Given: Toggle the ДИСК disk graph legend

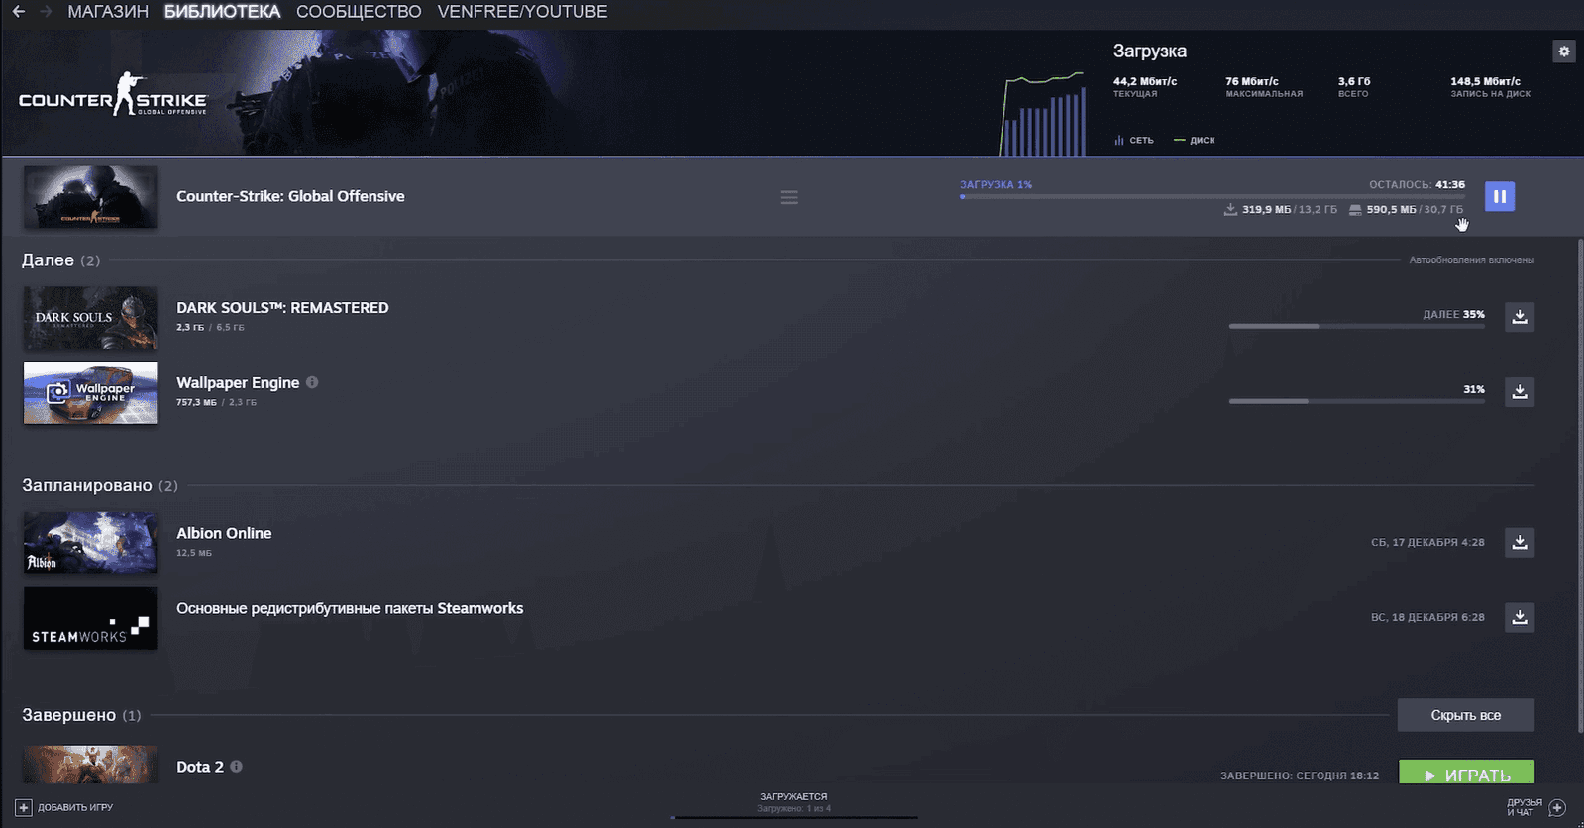Looking at the screenshot, I should [x=1195, y=140].
